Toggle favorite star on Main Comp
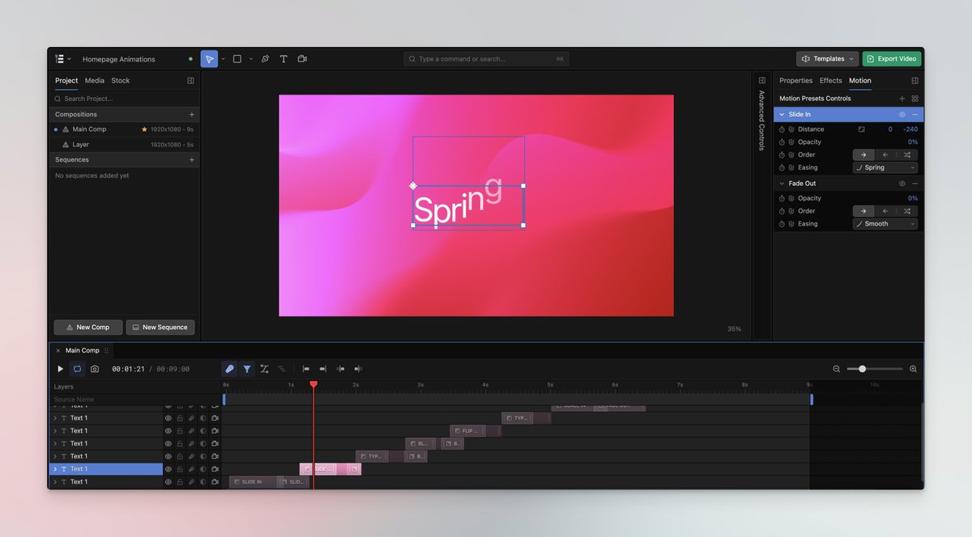Screen dimensions: 972x537 coord(144,129)
